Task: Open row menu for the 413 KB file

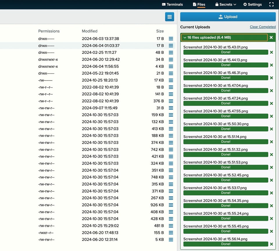Action: [171, 129]
